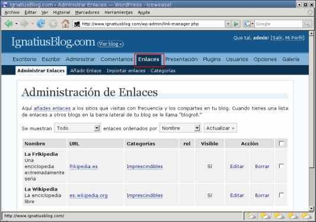
Task: Toggle the select-all checkbox in table header
Action: point(282,143)
